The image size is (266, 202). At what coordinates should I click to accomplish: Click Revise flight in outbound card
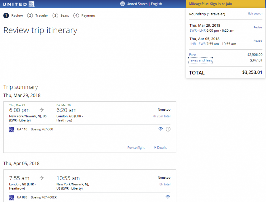(x=136, y=148)
